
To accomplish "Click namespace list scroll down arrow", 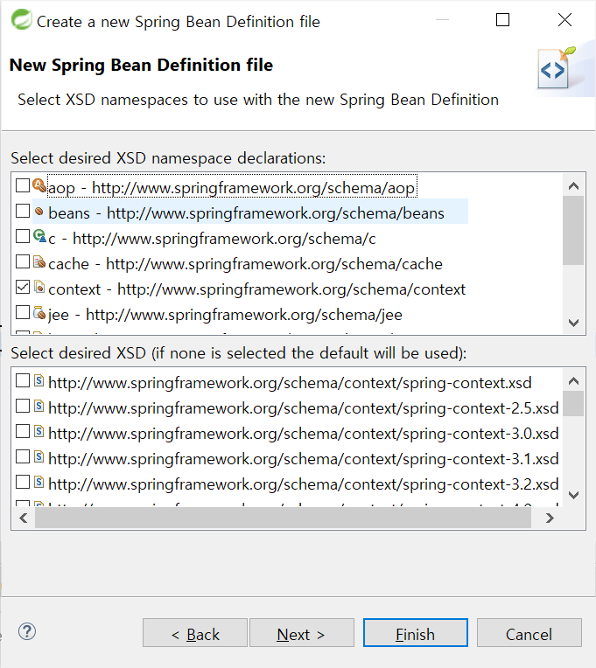I will (x=573, y=323).
